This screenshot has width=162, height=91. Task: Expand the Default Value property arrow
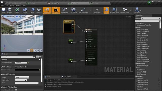2,70
